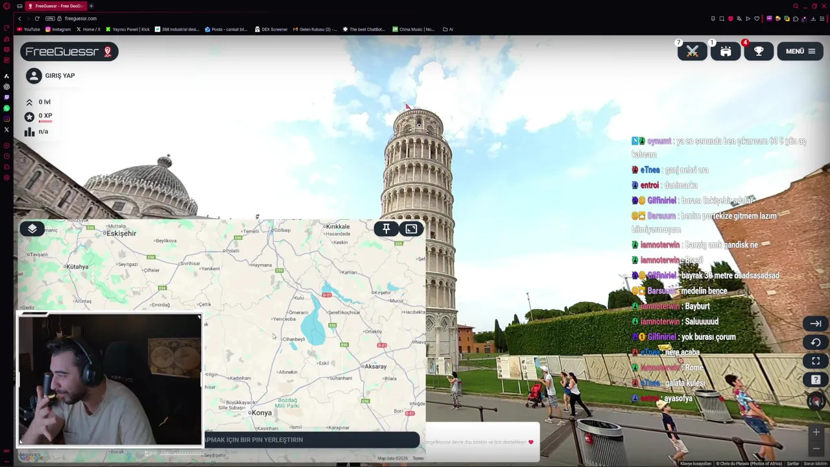Click the place-a-pin guess button
This screenshot has height=467, width=830.
tap(311, 440)
